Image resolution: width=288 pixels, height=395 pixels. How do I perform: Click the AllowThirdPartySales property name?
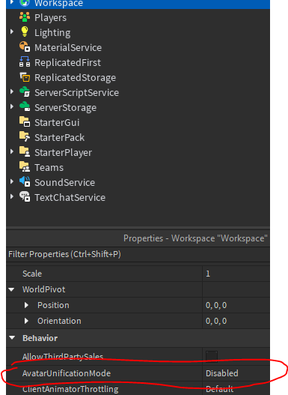pyautogui.click(x=63, y=357)
